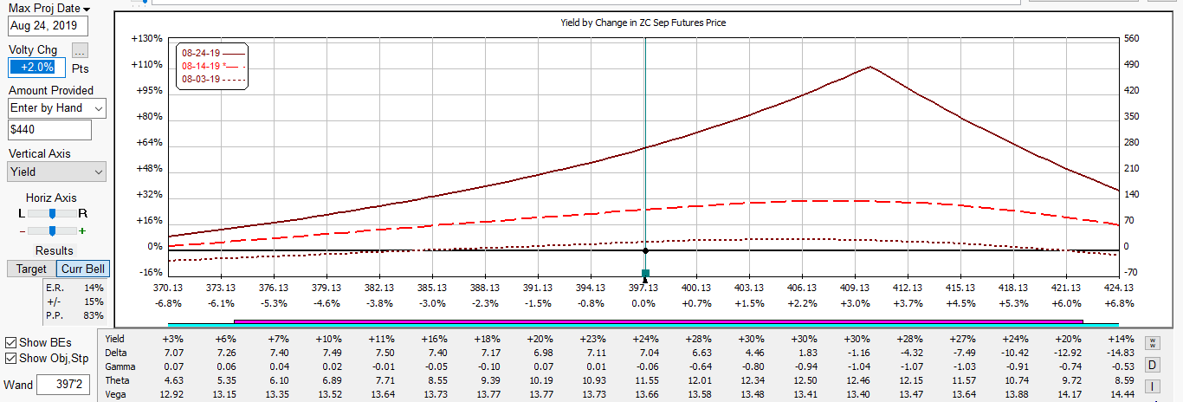1183x402 pixels.
Task: Click the Vega row label
Action: [116, 394]
